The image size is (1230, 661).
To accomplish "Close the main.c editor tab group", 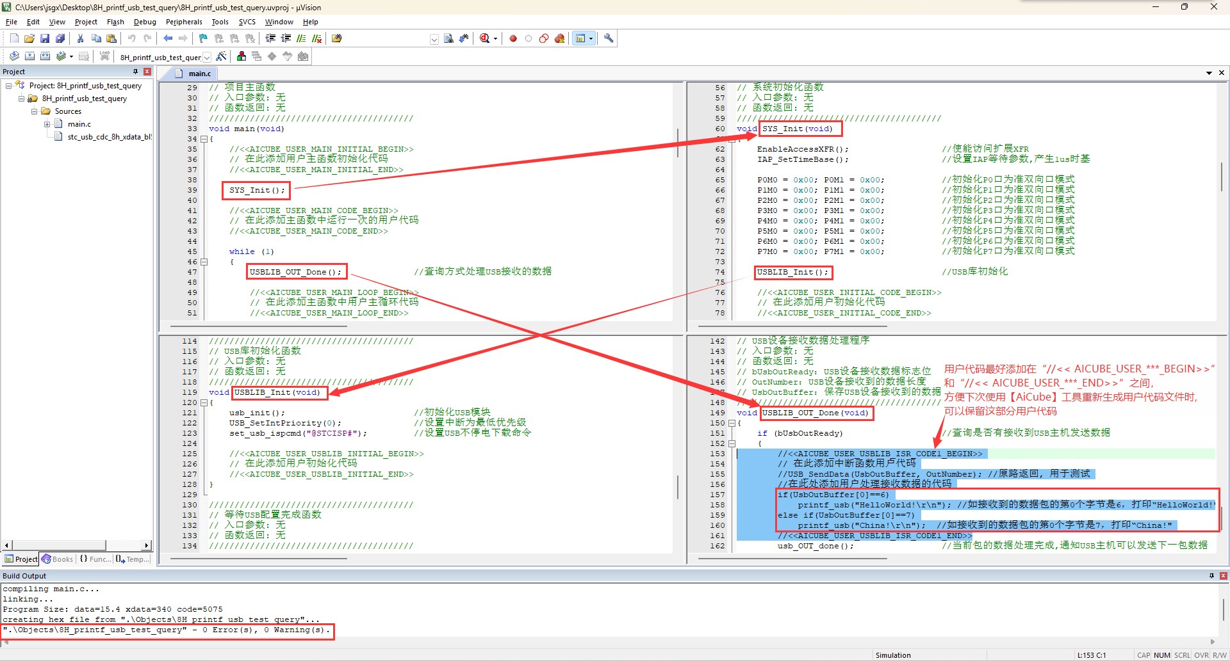I will click(x=1222, y=73).
